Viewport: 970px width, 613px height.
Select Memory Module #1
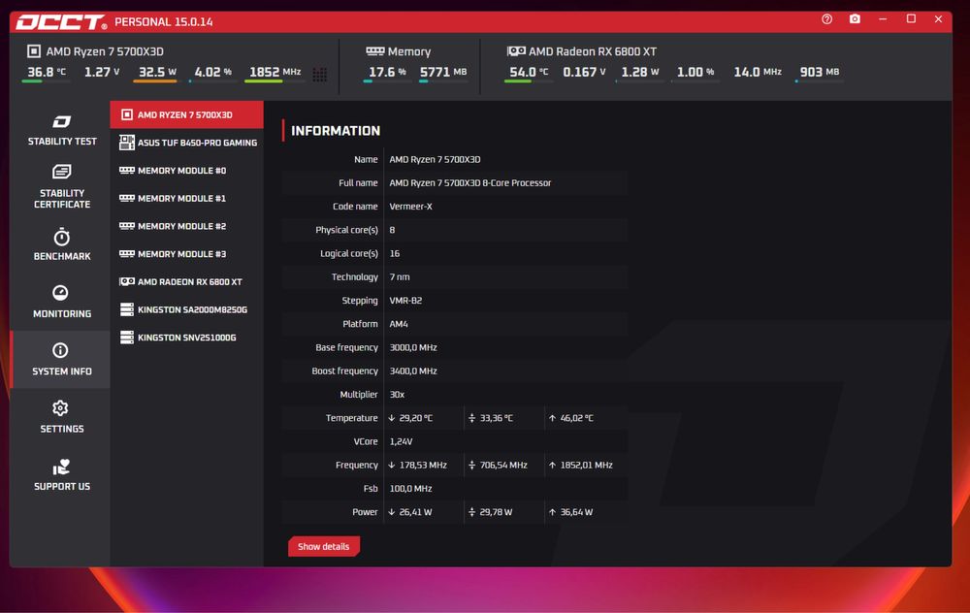coord(186,198)
